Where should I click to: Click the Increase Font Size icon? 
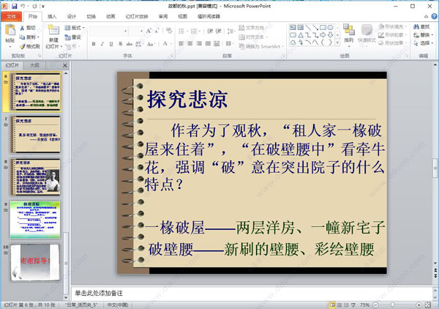tap(149, 31)
